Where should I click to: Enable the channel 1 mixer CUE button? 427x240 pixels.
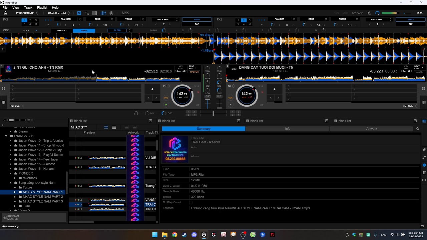pos(208,96)
